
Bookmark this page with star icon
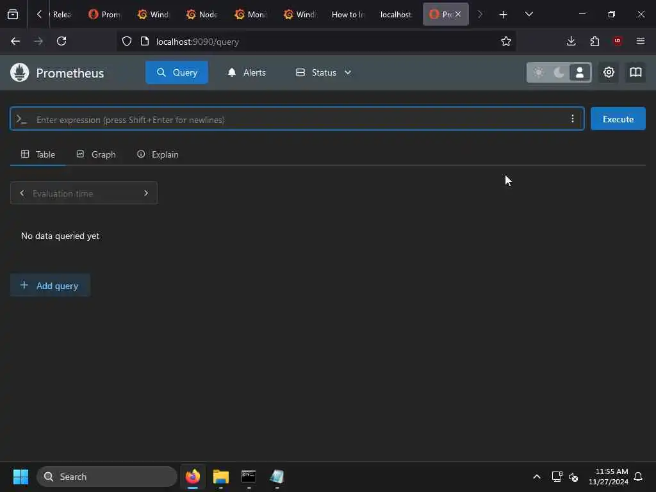coord(506,41)
